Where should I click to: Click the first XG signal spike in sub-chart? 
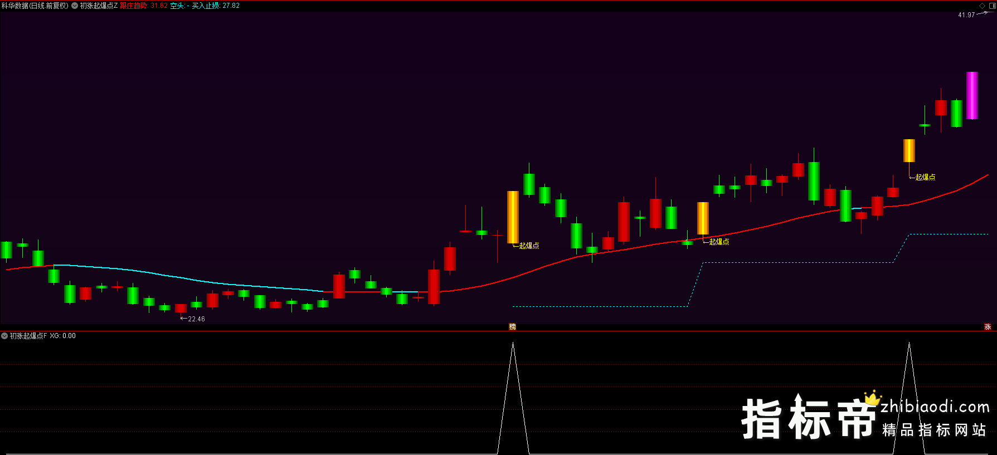[513, 398]
